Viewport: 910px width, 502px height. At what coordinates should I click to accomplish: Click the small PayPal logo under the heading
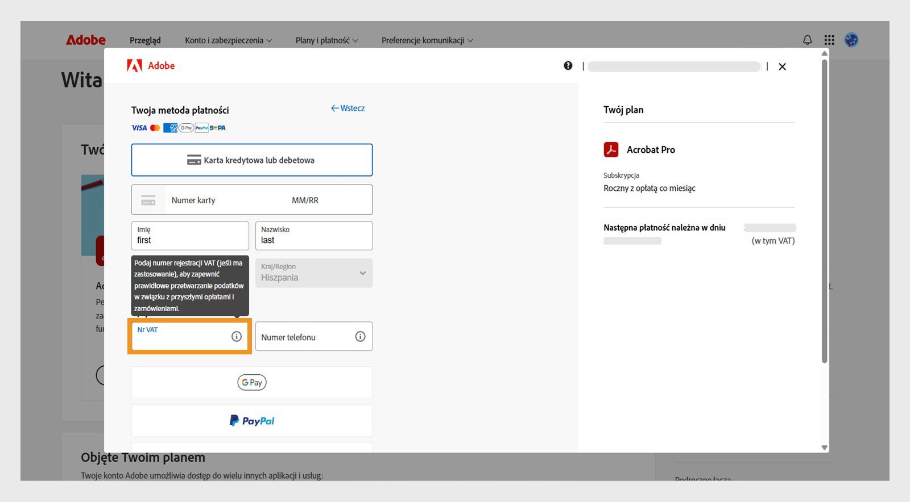[201, 128]
